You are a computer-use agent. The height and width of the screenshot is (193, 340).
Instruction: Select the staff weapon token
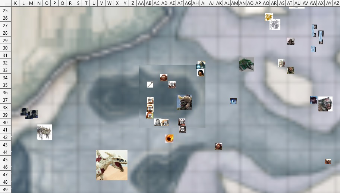[150, 85]
